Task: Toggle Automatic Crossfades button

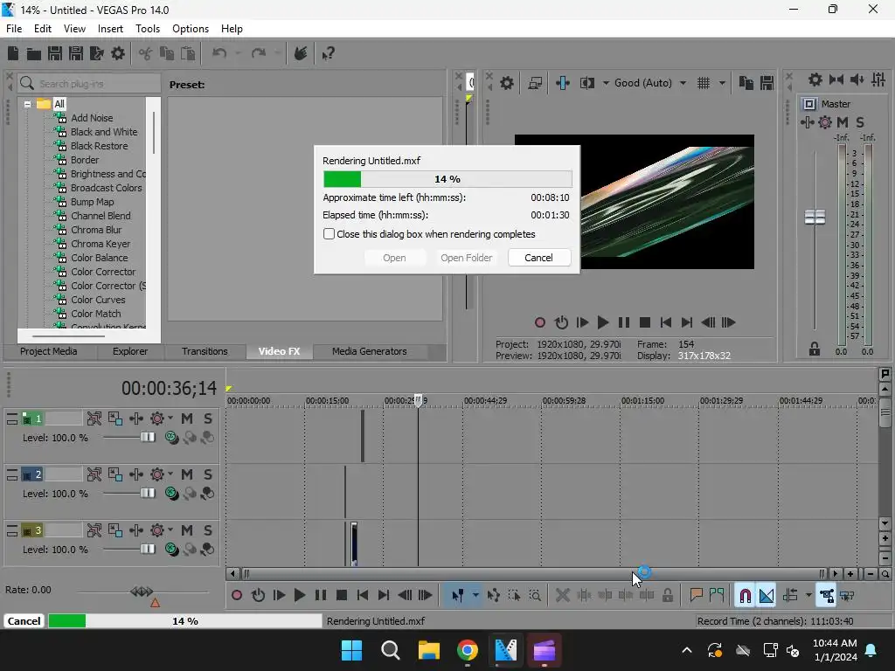Action: pos(767,596)
